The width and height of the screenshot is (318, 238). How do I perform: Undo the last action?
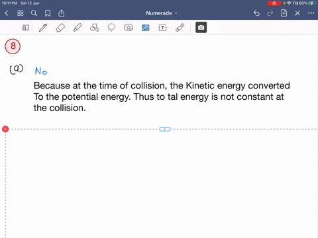point(256,13)
